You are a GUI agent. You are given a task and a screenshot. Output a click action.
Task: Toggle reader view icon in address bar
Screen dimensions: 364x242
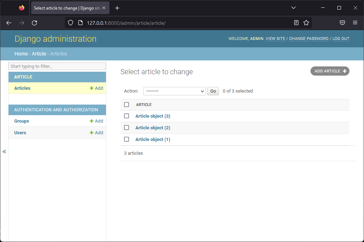[x=296, y=23]
